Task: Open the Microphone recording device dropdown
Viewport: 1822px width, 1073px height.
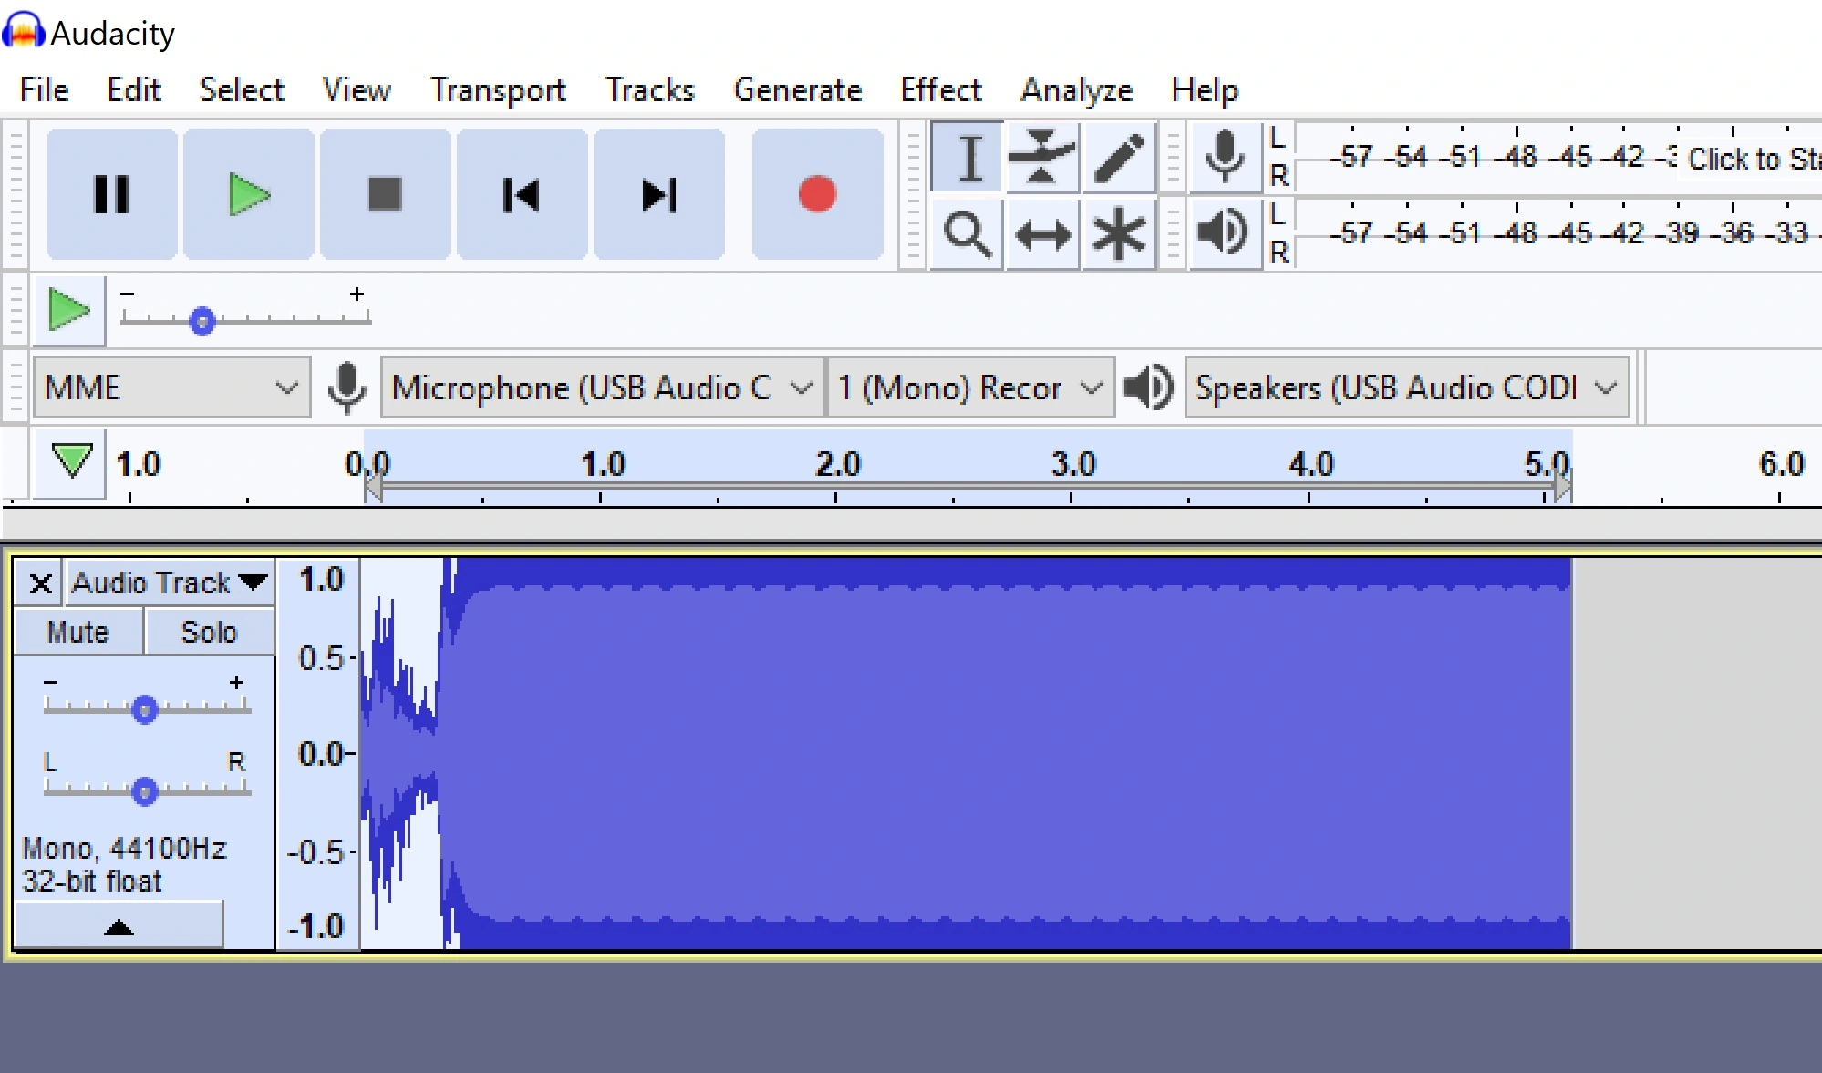Action: [602, 387]
